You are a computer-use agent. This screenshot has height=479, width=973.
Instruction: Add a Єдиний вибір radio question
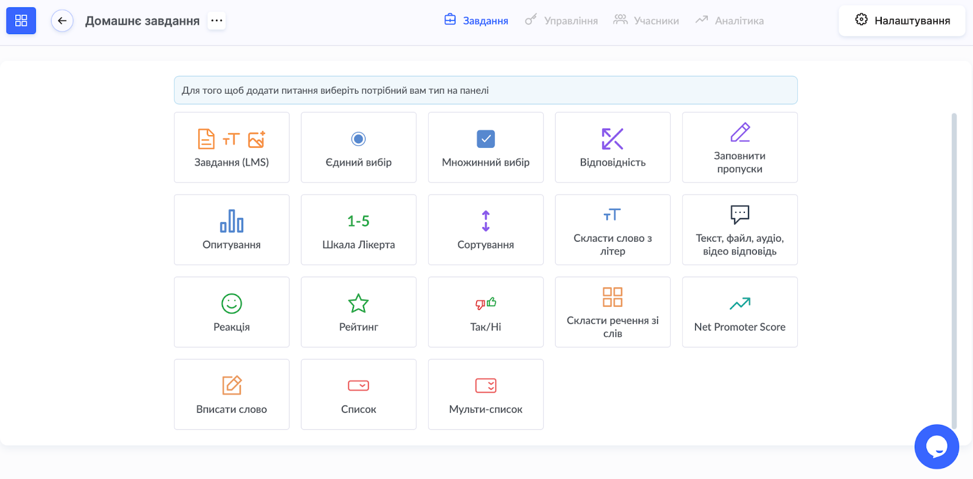pos(359,147)
